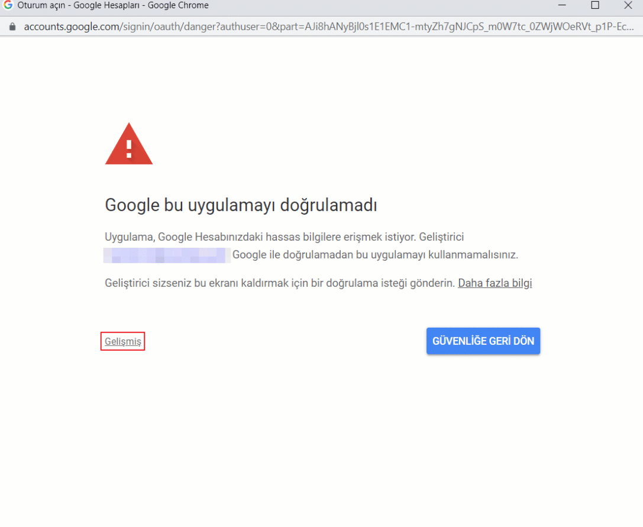Screen dimensions: 643x527
Task: Click the 'Geliştirici sizseniz bu ekranı' sentence
Action: 280,283
